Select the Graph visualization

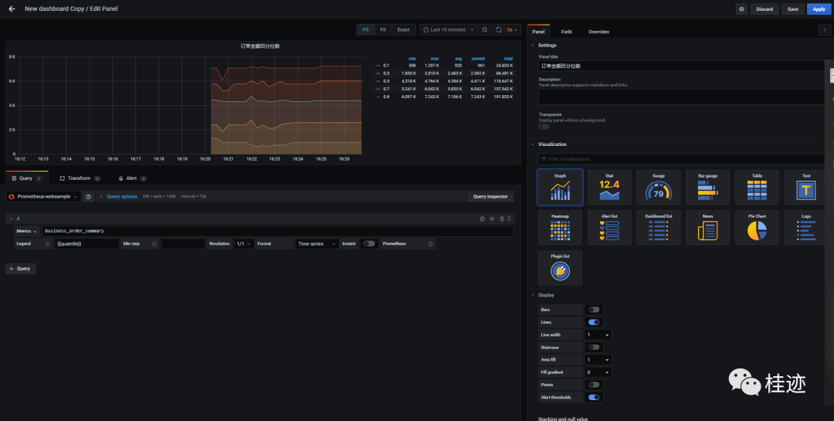pos(560,188)
